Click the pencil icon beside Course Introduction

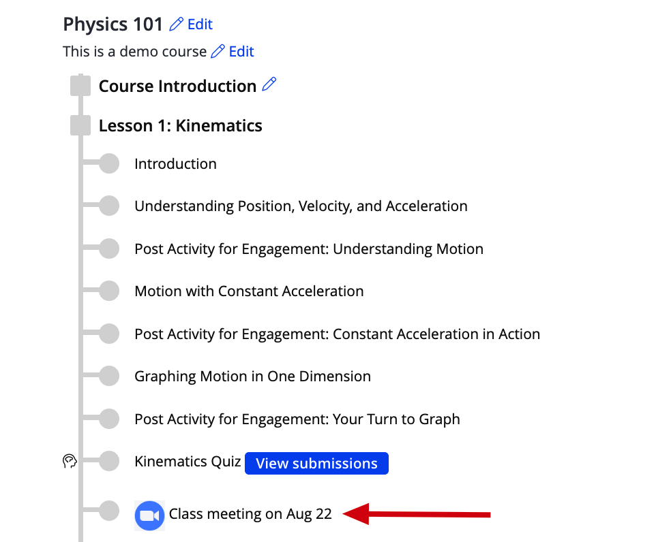(269, 84)
